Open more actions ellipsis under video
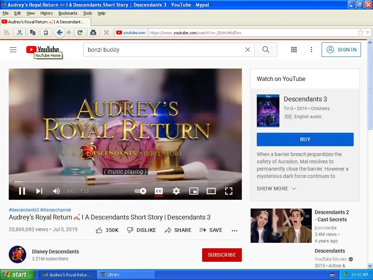 [235, 230]
